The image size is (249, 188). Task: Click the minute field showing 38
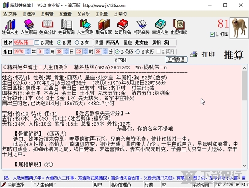coord(99,52)
